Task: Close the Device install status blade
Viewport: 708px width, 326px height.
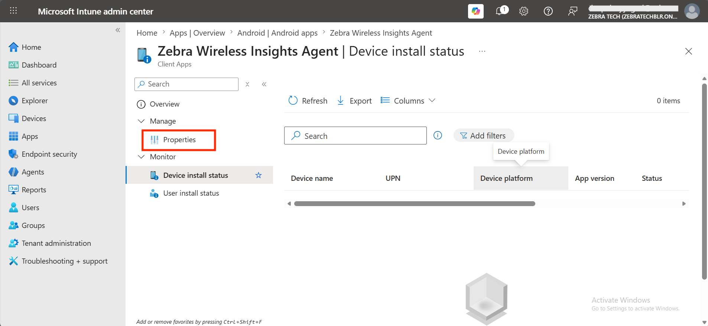Action: (x=689, y=51)
